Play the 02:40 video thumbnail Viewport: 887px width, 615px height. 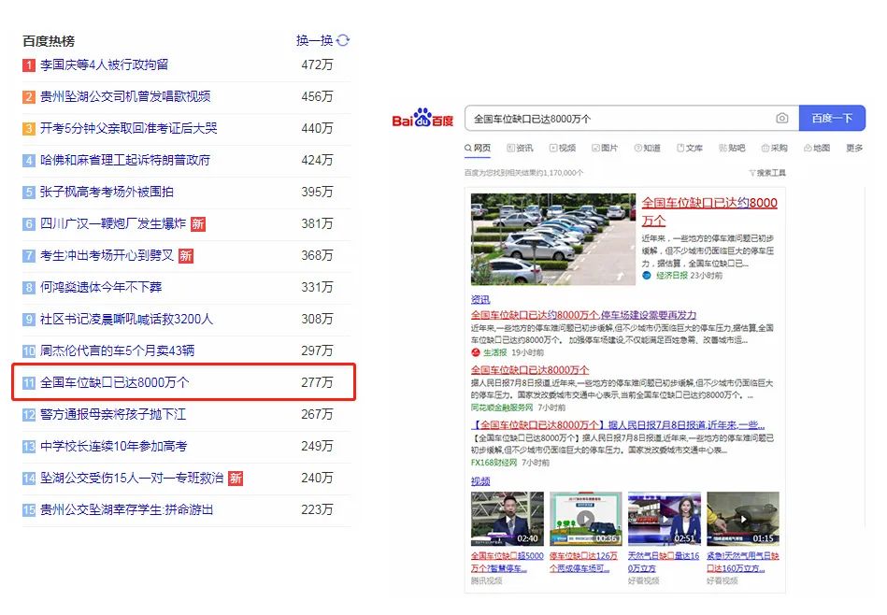507,519
